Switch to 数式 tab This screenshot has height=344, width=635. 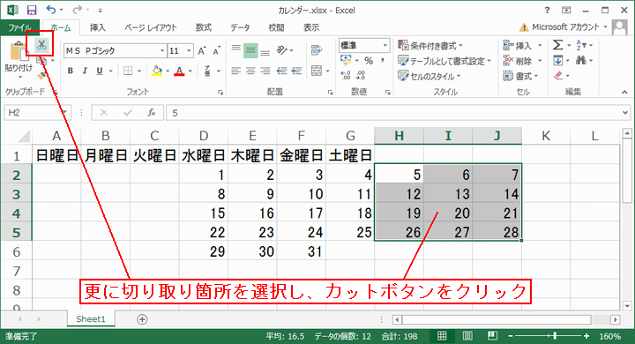[204, 27]
